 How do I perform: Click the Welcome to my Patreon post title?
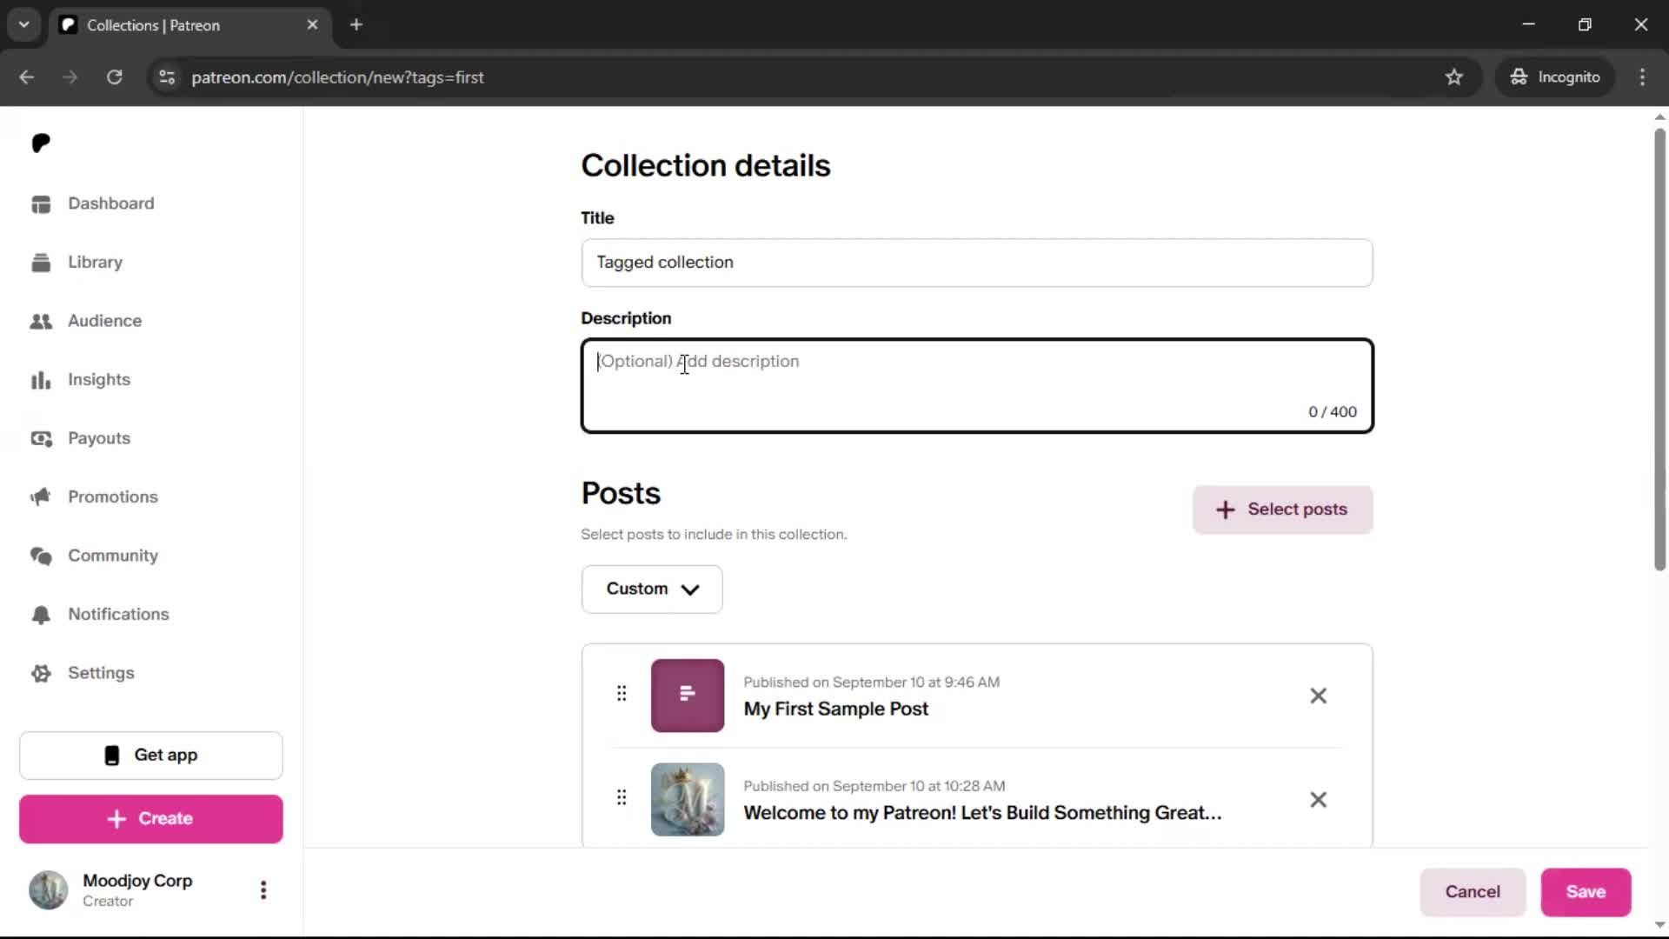[982, 814]
